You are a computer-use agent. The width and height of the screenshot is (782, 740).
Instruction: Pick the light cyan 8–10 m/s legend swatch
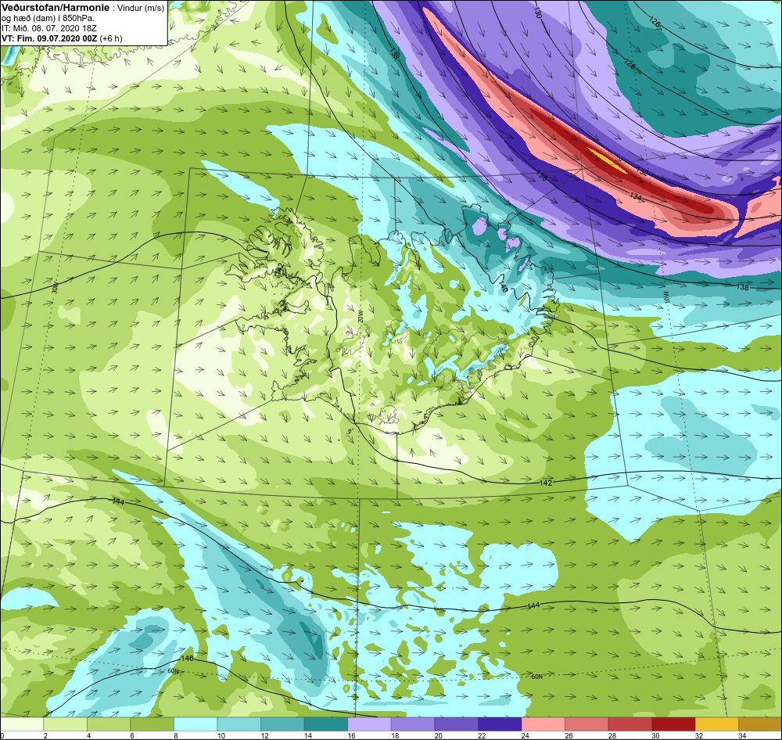(x=195, y=724)
